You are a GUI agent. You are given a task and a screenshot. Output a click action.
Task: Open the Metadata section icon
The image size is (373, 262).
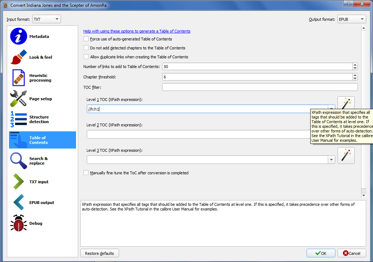point(19,37)
